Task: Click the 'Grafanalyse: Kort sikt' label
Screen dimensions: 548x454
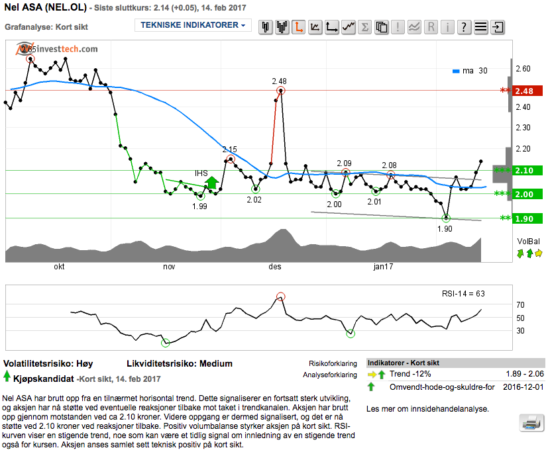Action: pyautogui.click(x=46, y=27)
